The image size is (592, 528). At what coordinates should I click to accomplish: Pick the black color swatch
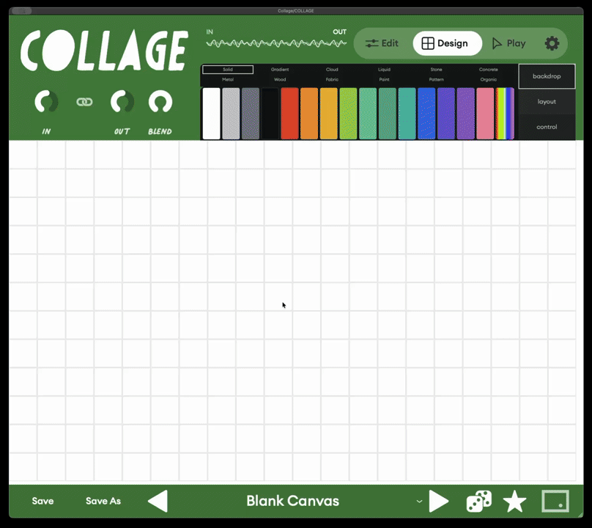click(270, 114)
